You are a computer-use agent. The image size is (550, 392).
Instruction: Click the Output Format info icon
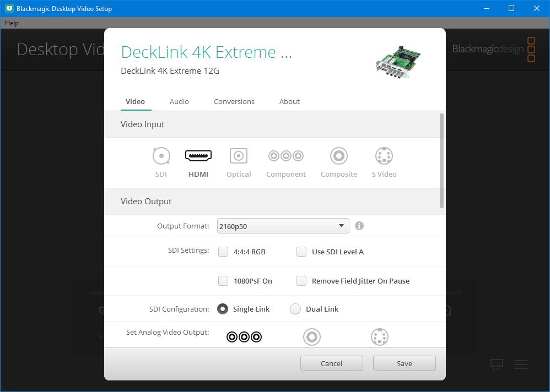359,226
